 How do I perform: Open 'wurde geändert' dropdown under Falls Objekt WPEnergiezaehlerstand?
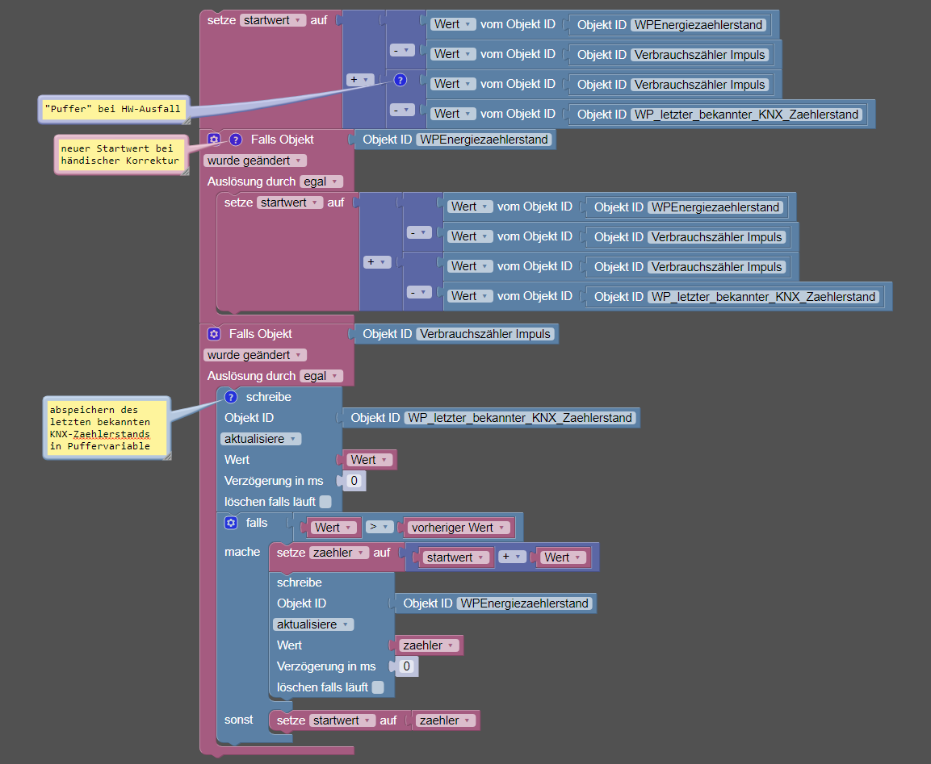(x=254, y=161)
